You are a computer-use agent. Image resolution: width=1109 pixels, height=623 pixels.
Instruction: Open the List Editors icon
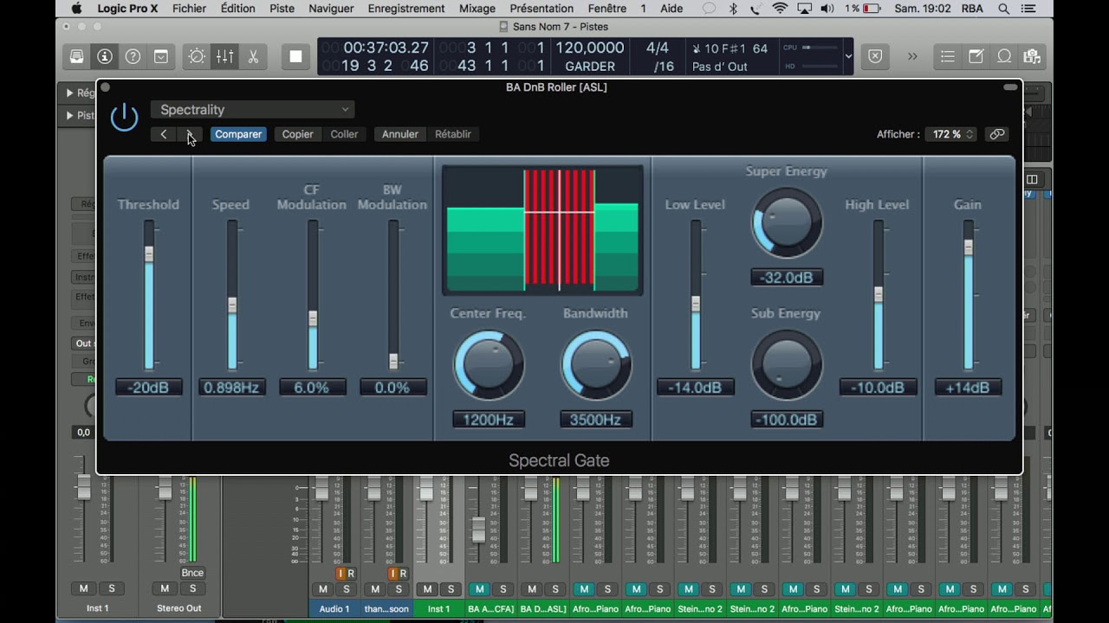[948, 56]
